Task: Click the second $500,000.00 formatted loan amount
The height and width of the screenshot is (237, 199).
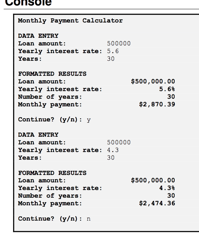Action: click(153, 180)
